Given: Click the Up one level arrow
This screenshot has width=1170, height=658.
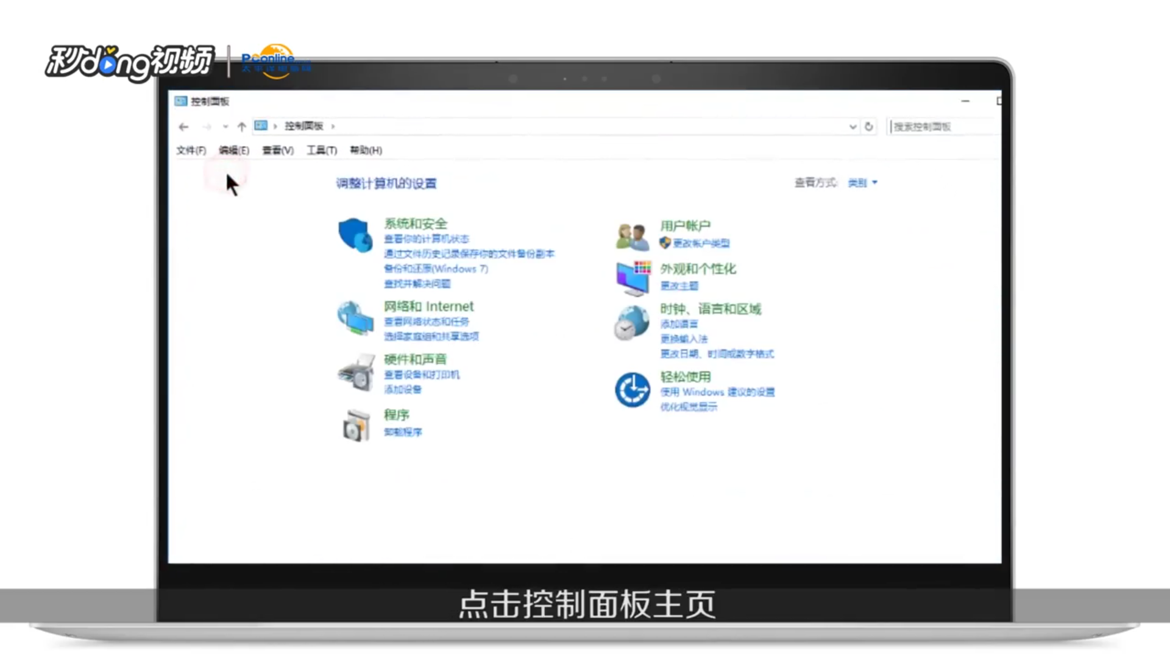Looking at the screenshot, I should tap(242, 127).
